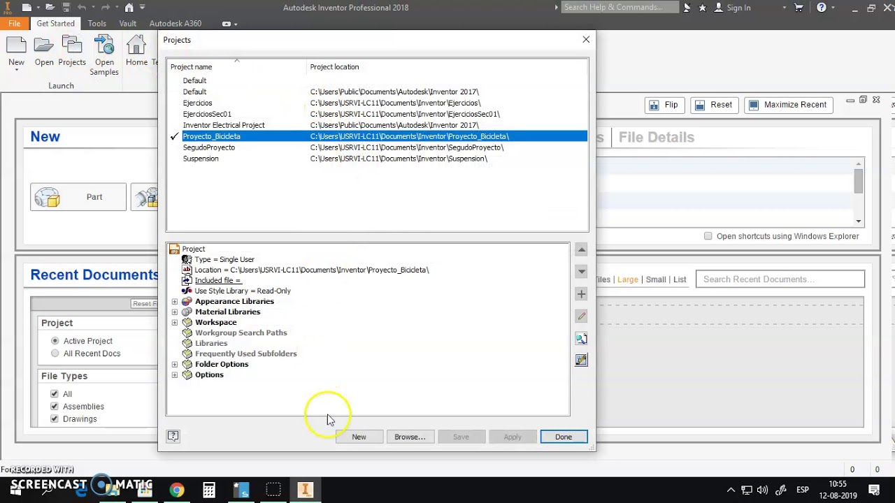Click the Done button

564,437
